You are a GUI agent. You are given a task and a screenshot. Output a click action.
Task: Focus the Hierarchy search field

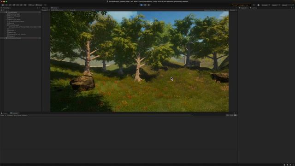[23, 10]
